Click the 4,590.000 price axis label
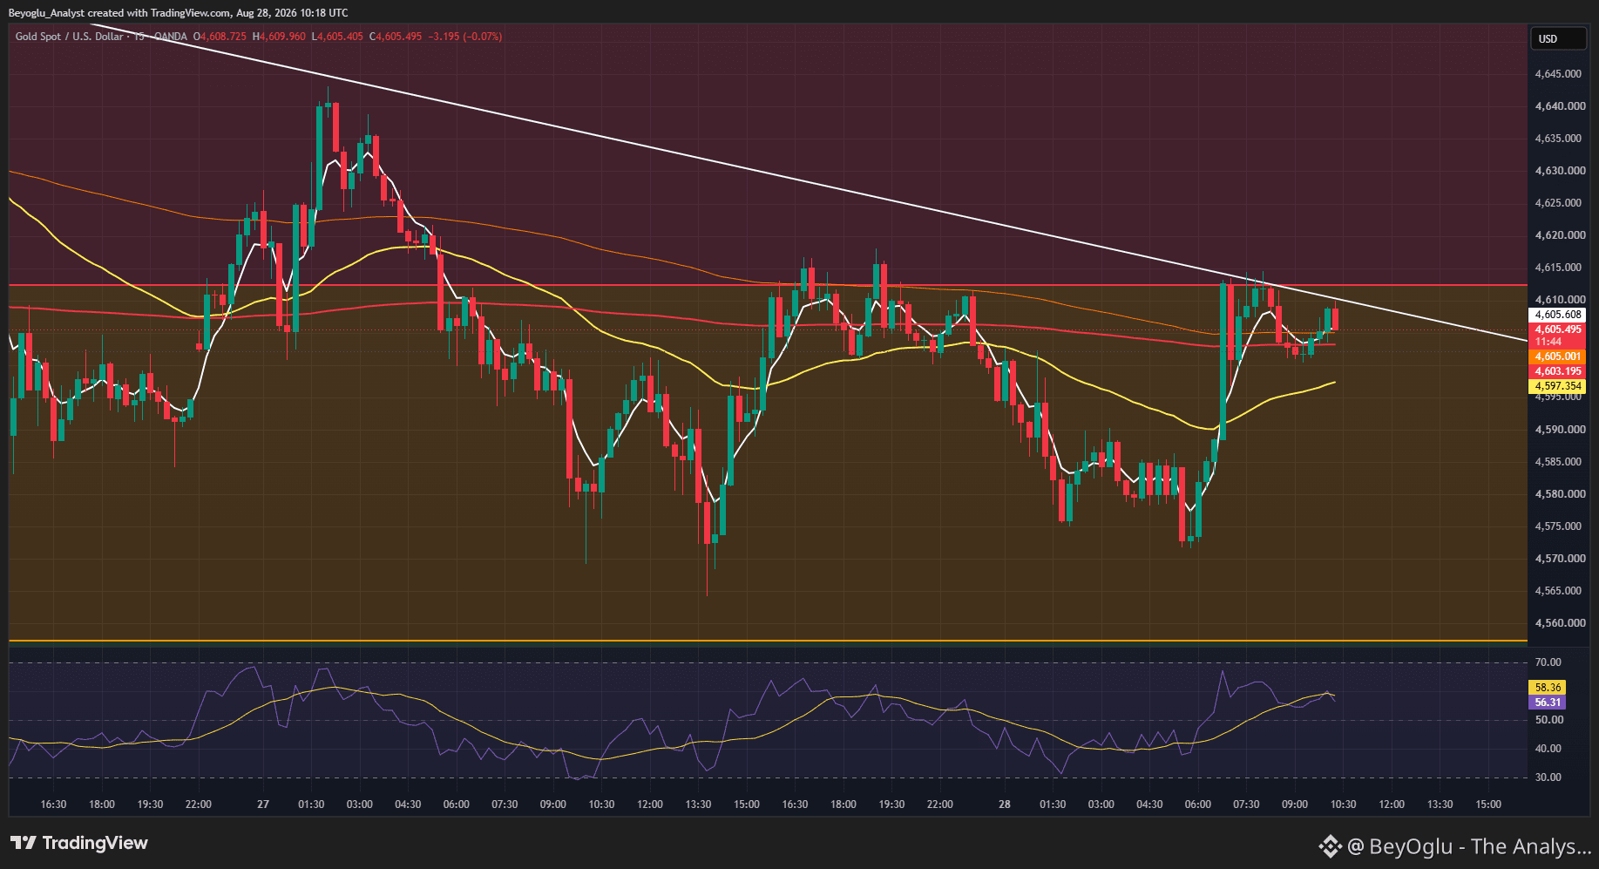Image resolution: width=1599 pixels, height=869 pixels. [x=1558, y=430]
